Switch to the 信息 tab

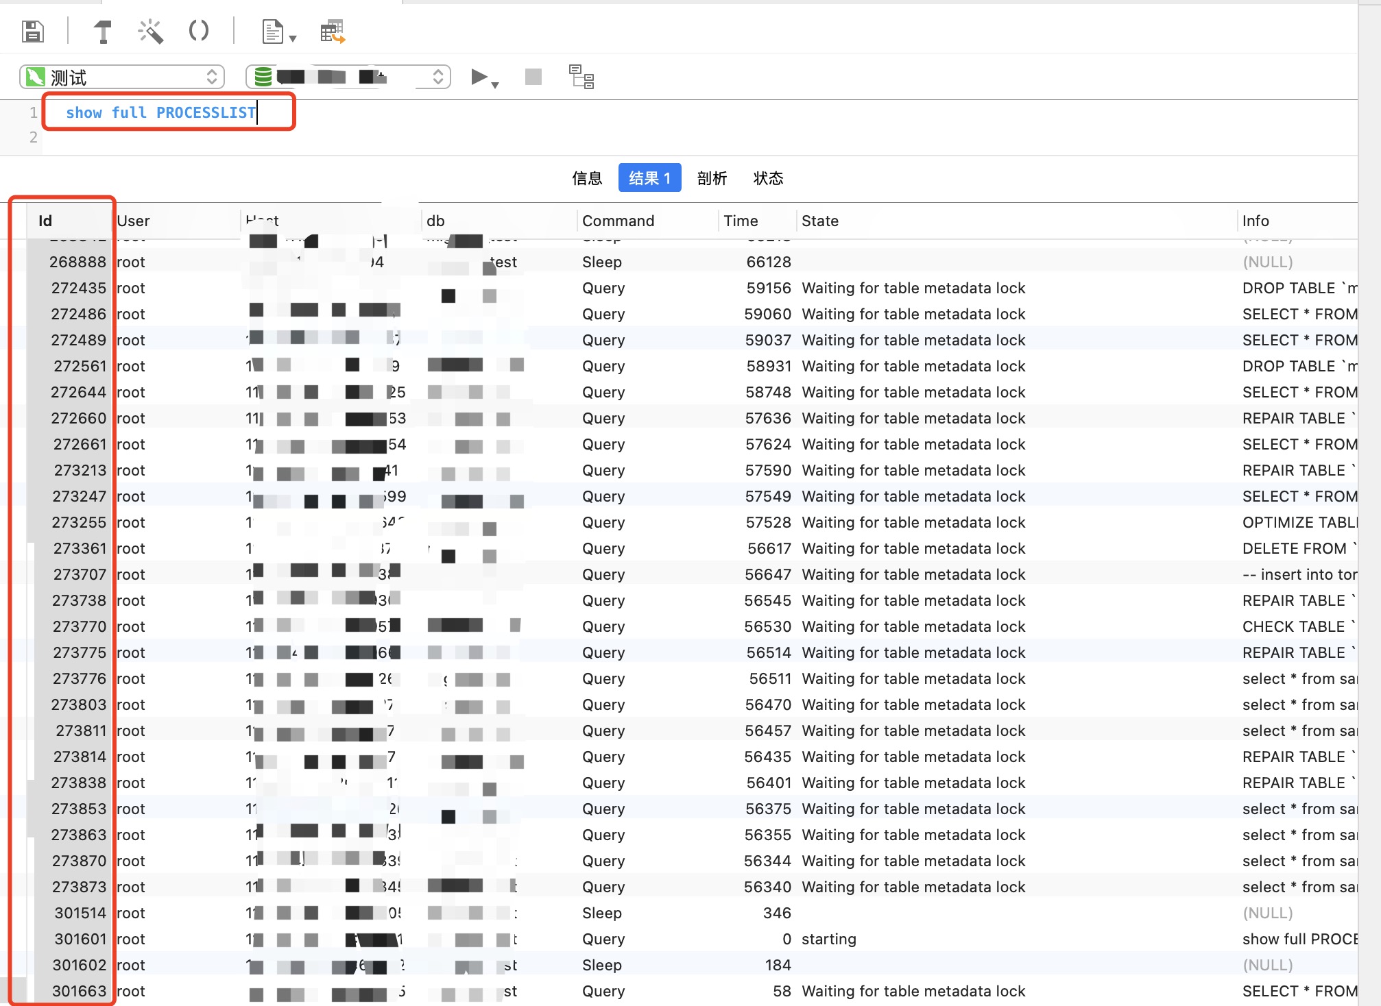(x=587, y=178)
